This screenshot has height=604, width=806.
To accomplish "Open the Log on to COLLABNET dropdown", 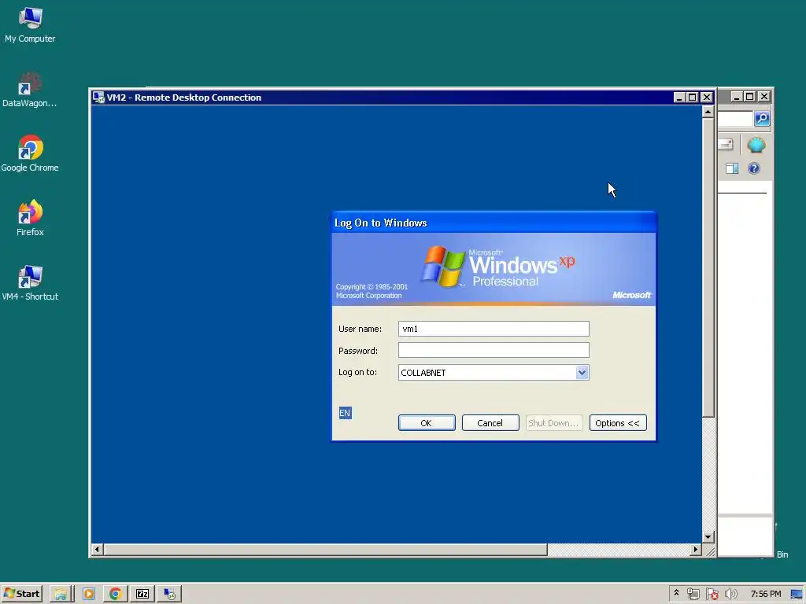I will click(x=582, y=372).
